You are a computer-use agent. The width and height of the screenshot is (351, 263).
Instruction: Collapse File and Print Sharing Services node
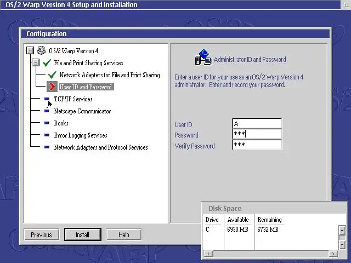(36, 62)
